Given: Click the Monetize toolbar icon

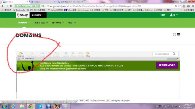Looking at the screenshot, I should [x=81, y=54].
